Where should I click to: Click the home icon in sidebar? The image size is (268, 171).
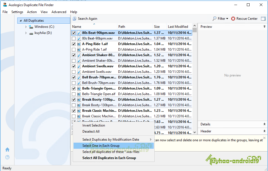coord(7,150)
